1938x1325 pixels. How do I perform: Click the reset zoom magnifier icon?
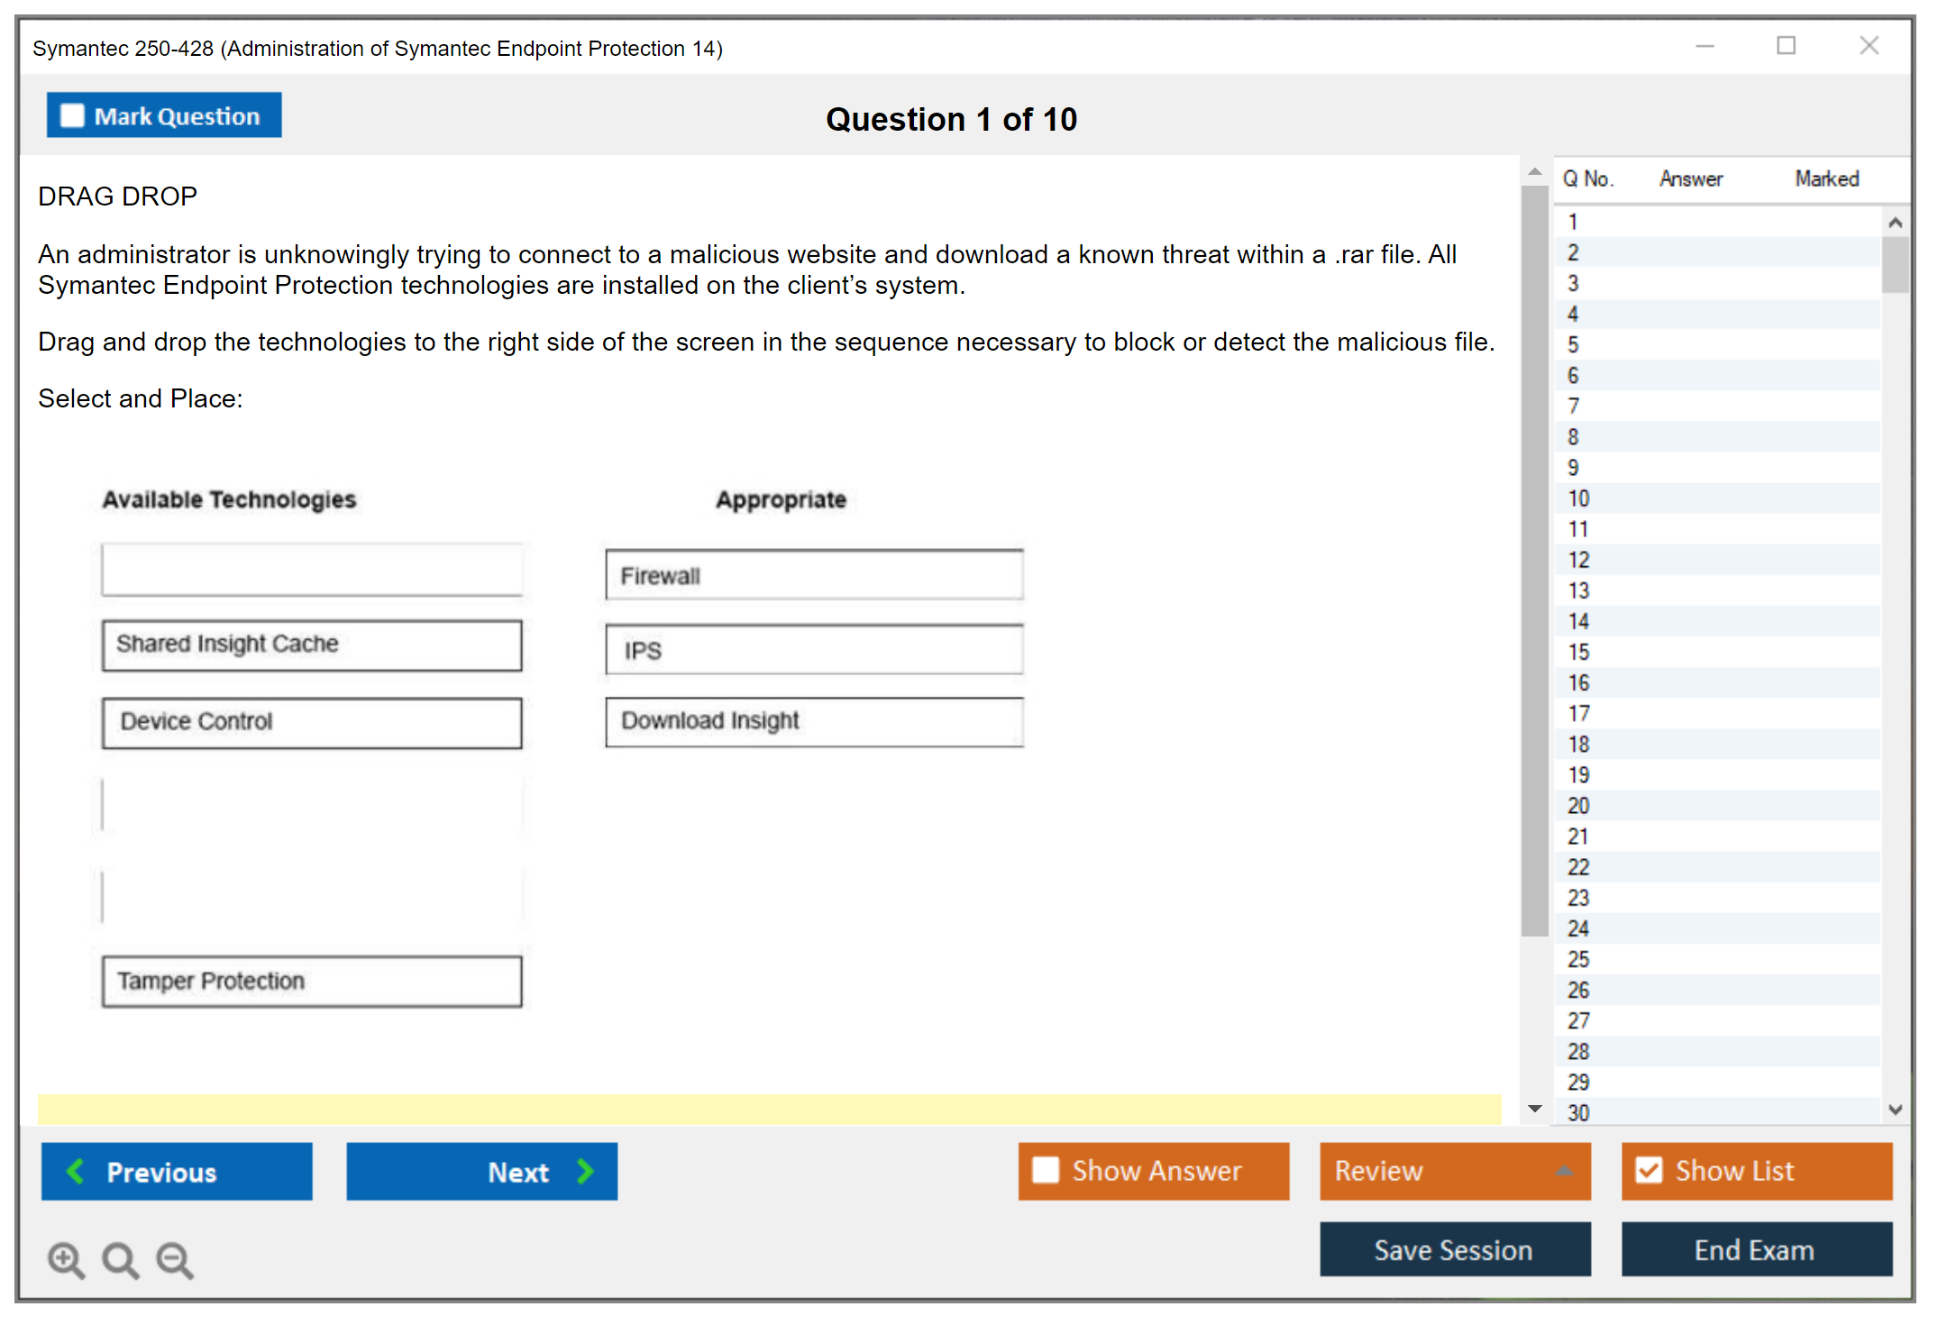pyautogui.click(x=120, y=1259)
